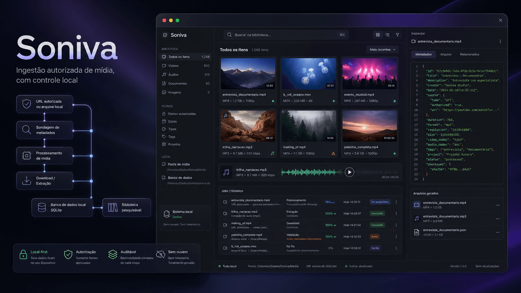This screenshot has height=293, width=521.
Task: Focus the Buscar na biblioteca search field
Action: pyautogui.click(x=286, y=35)
